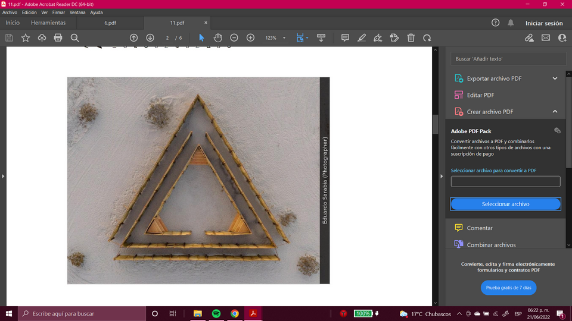Switch to the 6.pdf tab
Image resolution: width=572 pixels, height=321 pixels.
[x=110, y=23]
